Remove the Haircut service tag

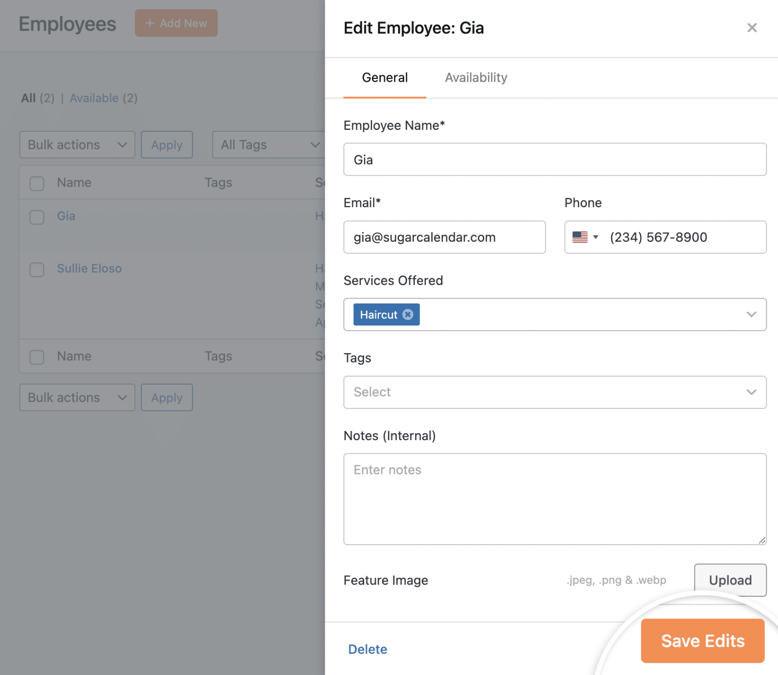(x=407, y=314)
